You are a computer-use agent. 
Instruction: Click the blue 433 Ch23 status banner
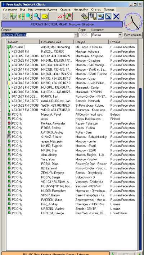click(62, 24)
